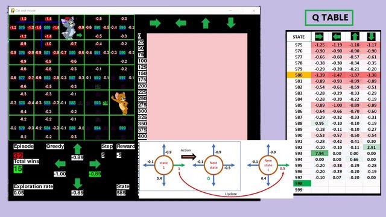Click the 2.91 value in row 592

(372, 147)
